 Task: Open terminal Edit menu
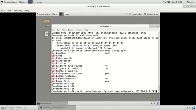58,30
